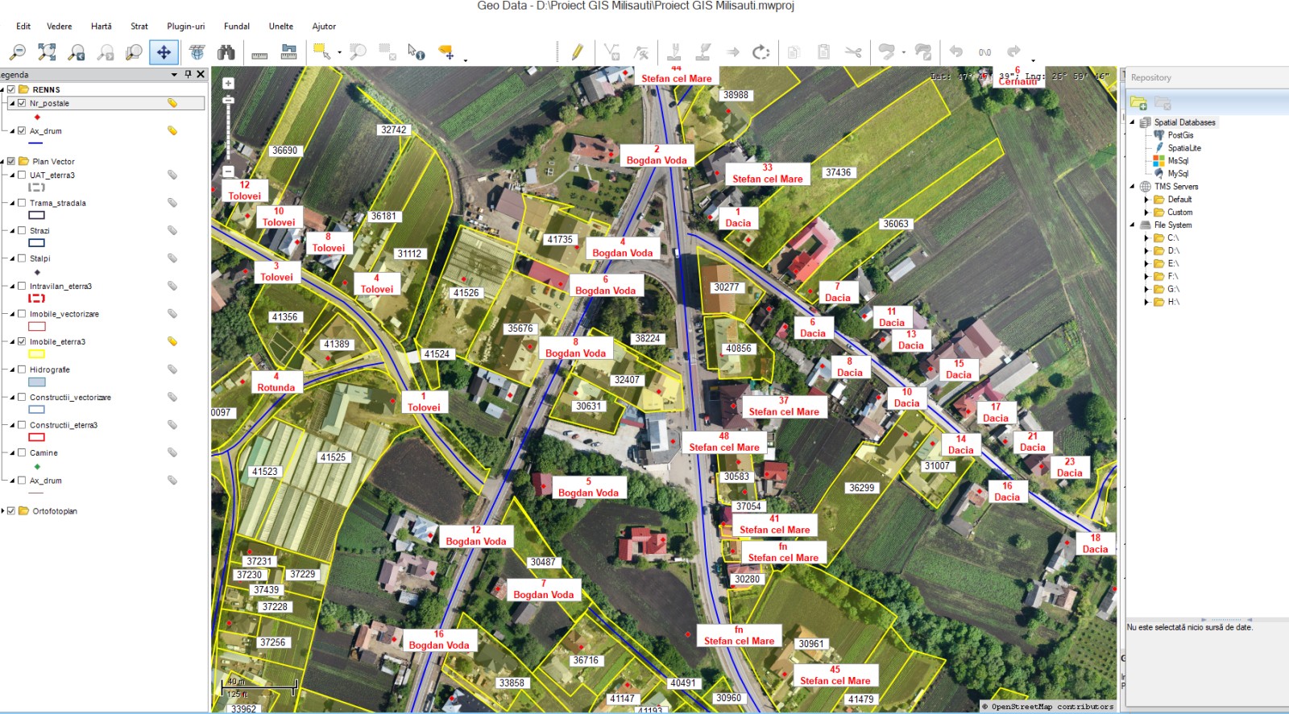
Task: Add a connection with the Repository folder icon
Action: point(1138,103)
